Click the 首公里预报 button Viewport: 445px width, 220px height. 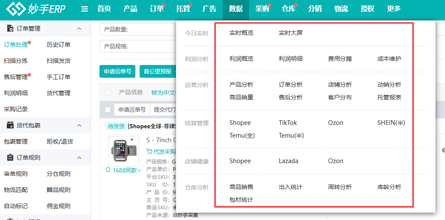tap(158, 71)
